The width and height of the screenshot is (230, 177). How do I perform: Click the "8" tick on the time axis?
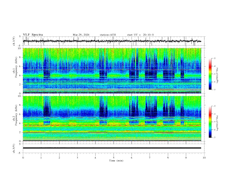pyautogui.click(x=168, y=158)
